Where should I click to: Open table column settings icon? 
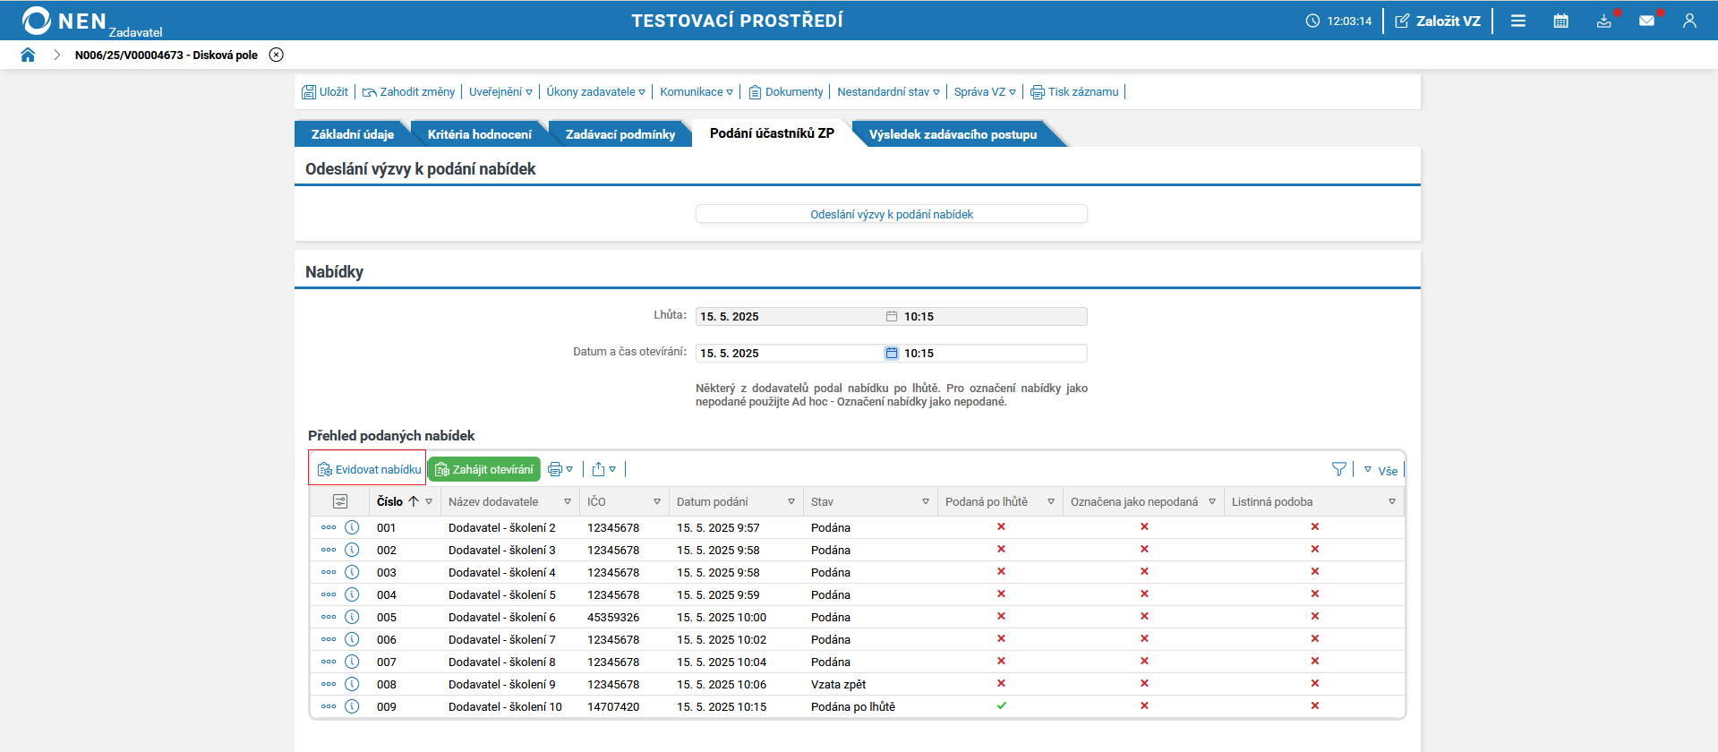click(340, 501)
